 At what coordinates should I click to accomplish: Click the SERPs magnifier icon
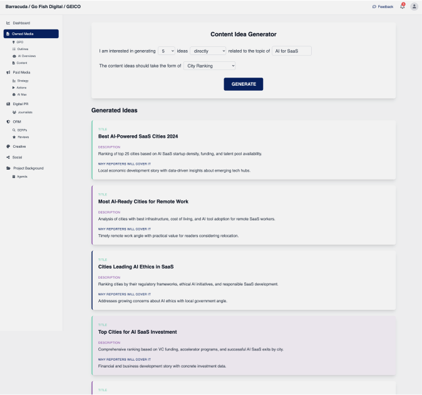click(14, 130)
